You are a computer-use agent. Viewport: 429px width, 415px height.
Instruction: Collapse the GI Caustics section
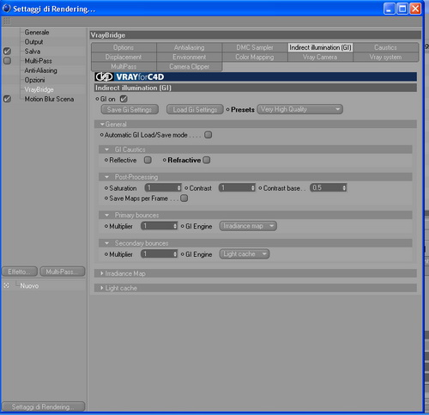(x=107, y=150)
